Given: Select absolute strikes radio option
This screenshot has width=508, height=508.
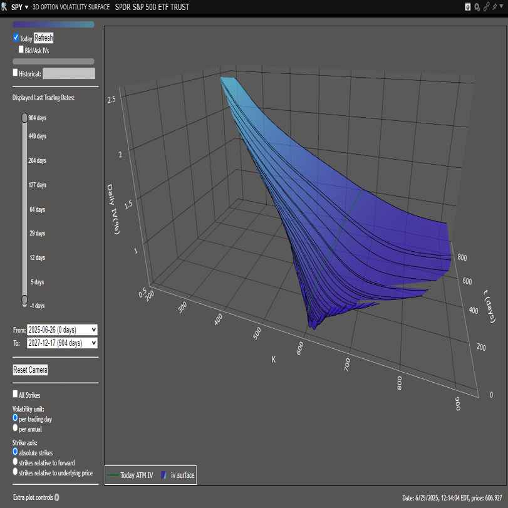Looking at the screenshot, I should click(15, 452).
